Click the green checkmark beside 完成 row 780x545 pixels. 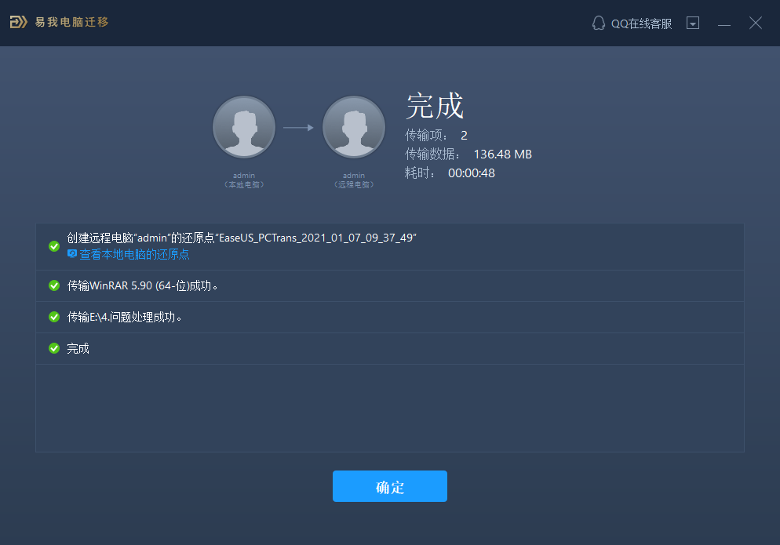tap(53, 348)
